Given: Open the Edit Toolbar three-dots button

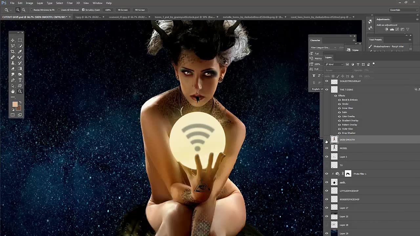Looking at the screenshot, I should (13, 97).
